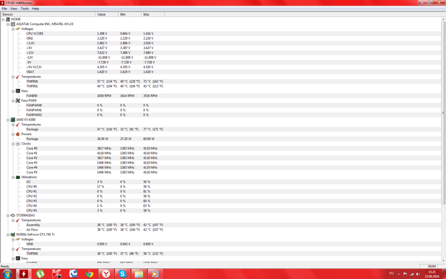The image size is (446, 279).
Task: Click the Temperatures icon under ST3500418AS
Action: pos(18,220)
